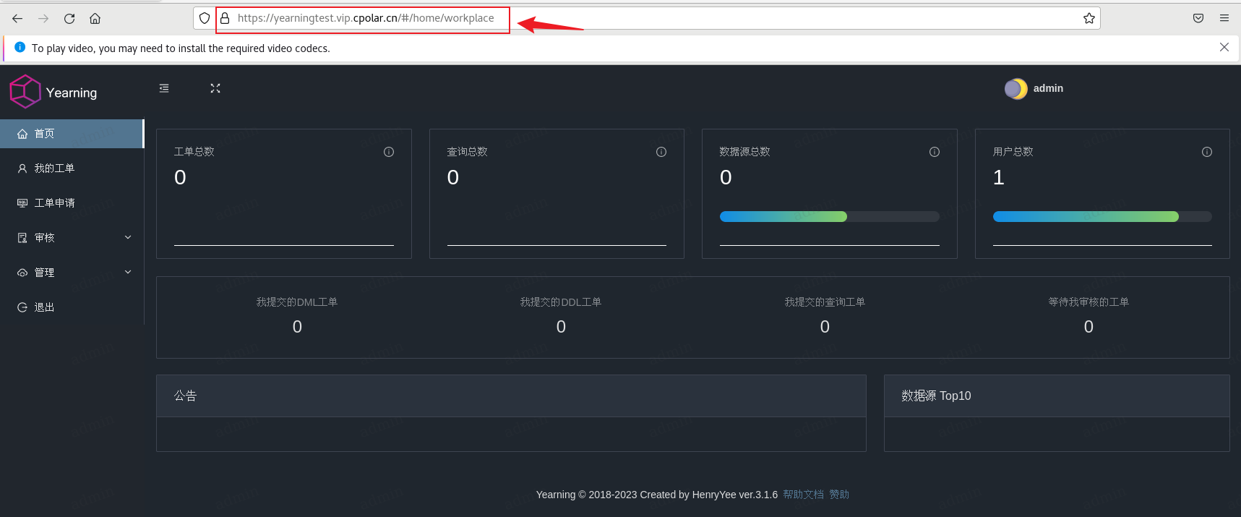Click info icon on 查询总数 card
The image size is (1241, 517).
click(661, 152)
